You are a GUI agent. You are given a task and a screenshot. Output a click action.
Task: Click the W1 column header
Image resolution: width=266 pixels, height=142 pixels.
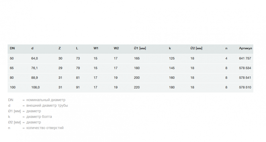click(x=96, y=48)
